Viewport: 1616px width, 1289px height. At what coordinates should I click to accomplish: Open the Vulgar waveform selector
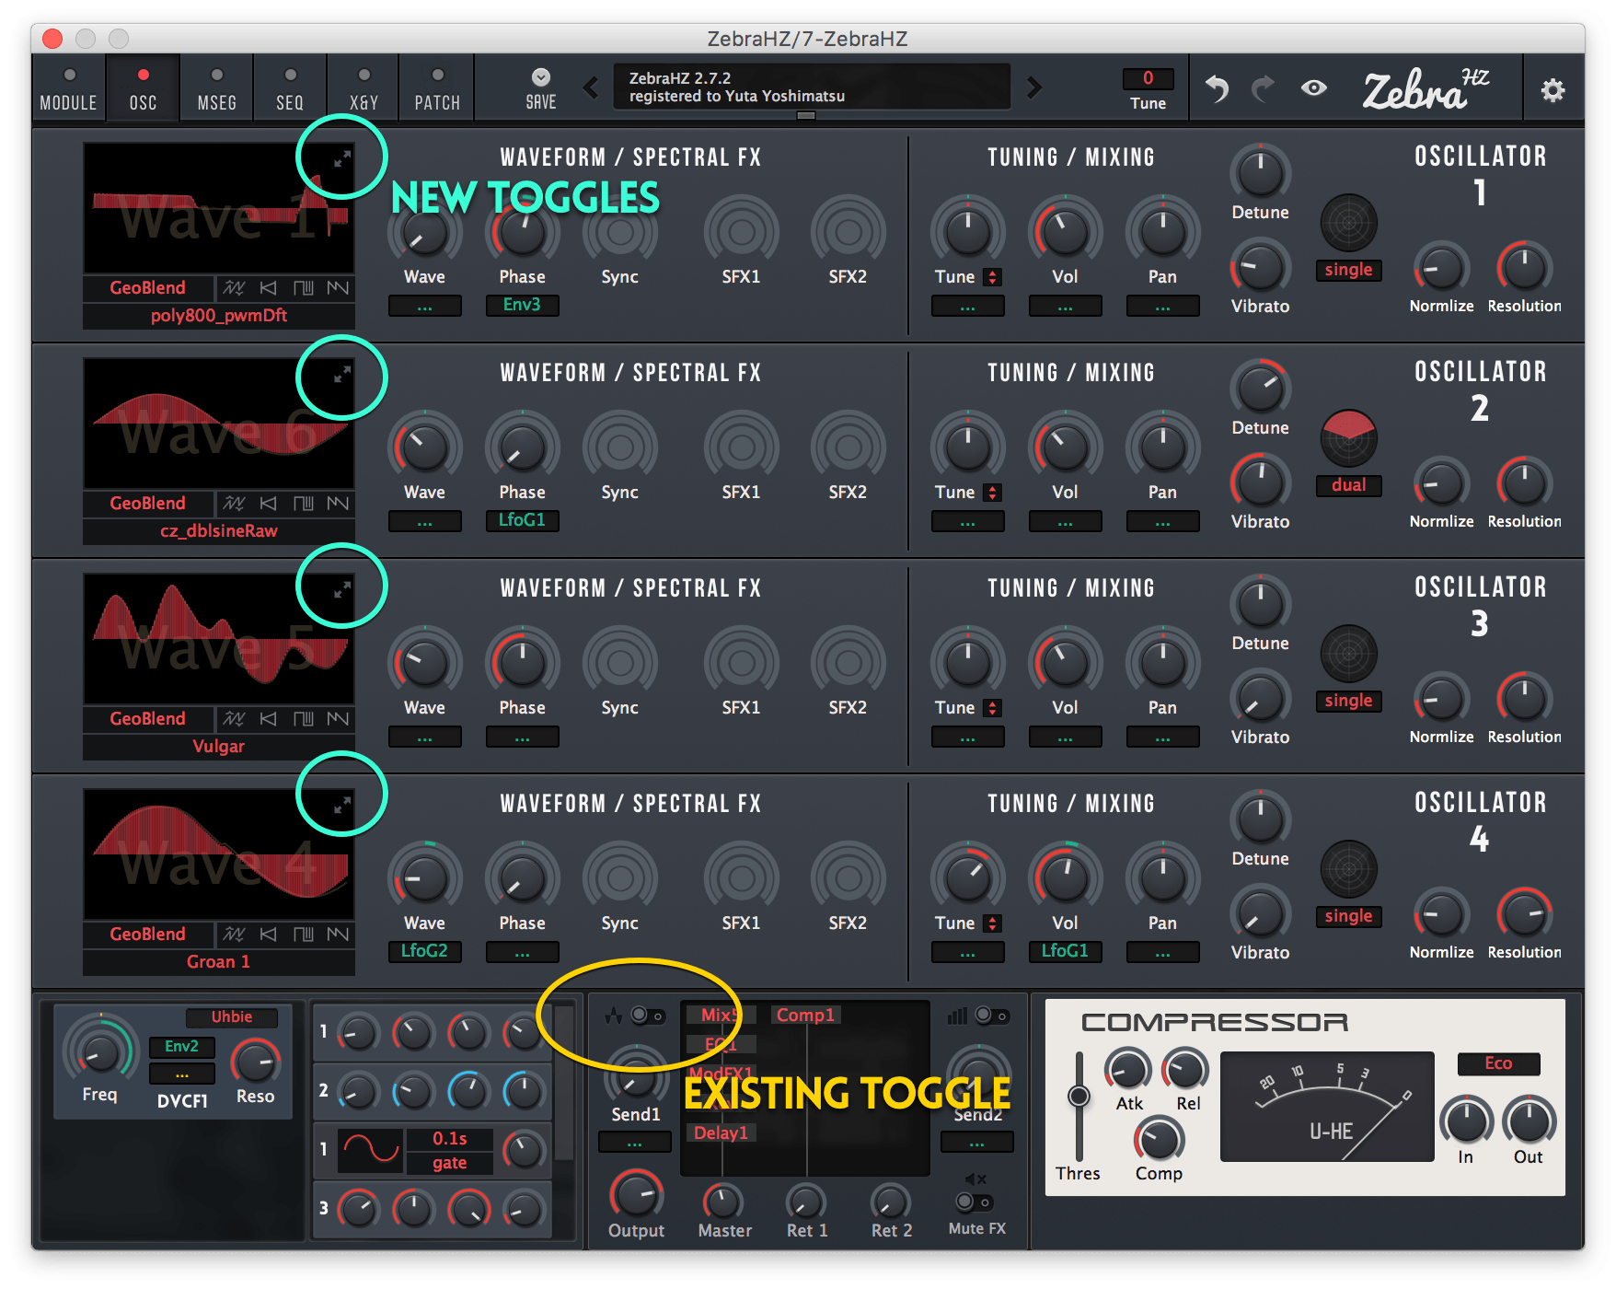219,747
